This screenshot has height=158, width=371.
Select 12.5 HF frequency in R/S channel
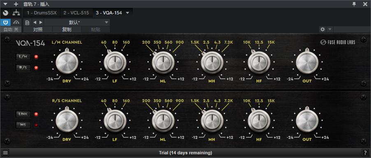point(259,101)
